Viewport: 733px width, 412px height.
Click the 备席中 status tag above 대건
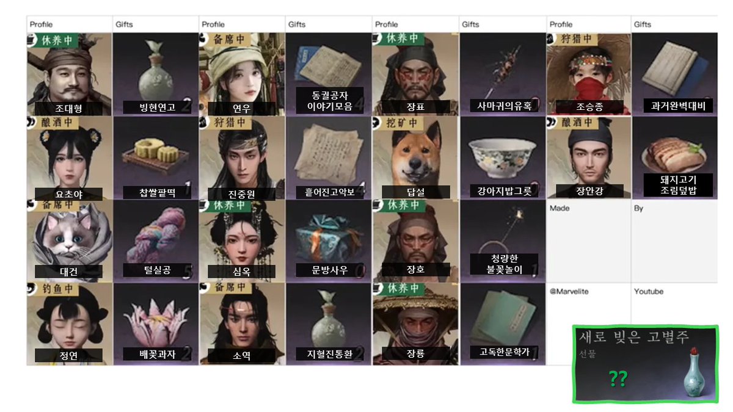coord(53,206)
